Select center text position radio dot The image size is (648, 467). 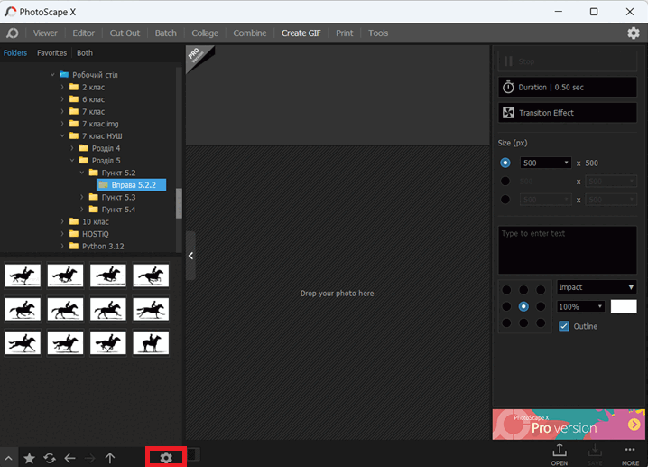point(523,306)
